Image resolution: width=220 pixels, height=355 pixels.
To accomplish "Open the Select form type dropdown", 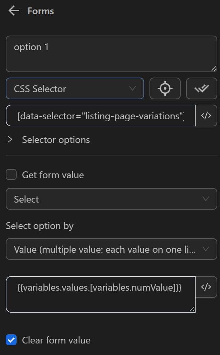I will [x=111, y=199].
